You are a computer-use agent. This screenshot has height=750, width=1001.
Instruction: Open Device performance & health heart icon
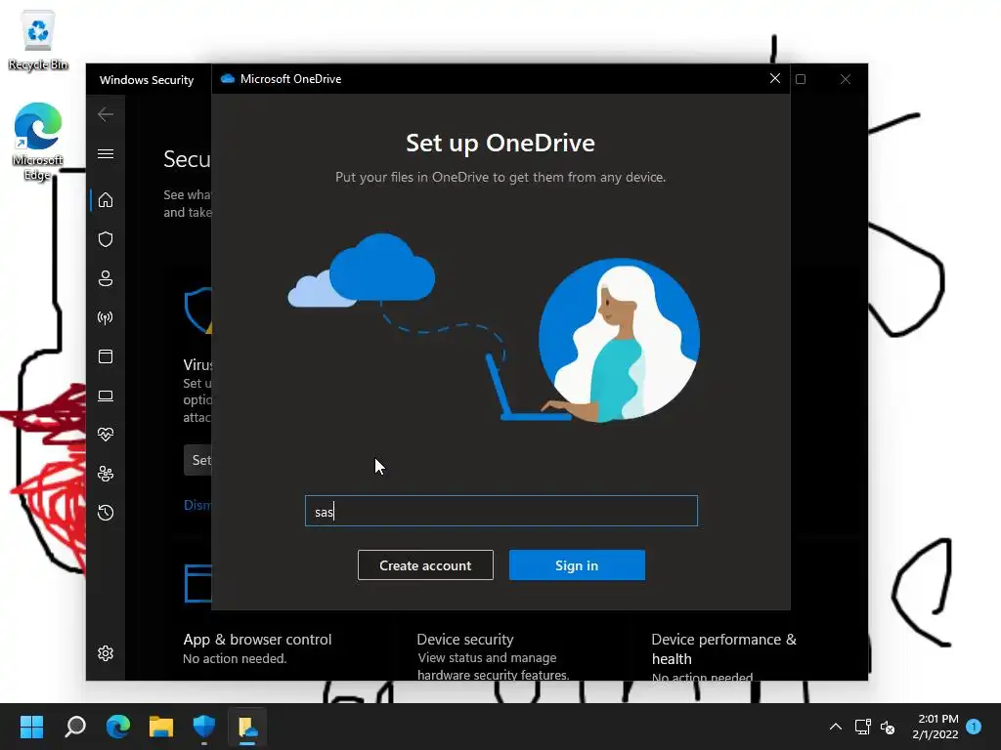pyautogui.click(x=106, y=435)
